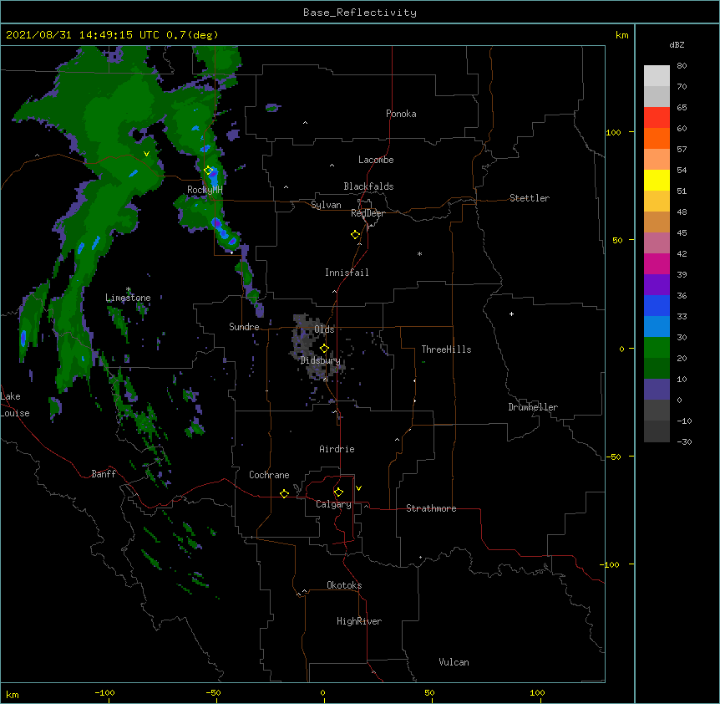Click the Drumheller map label
Image resolution: width=720 pixels, height=704 pixels.
(x=533, y=407)
